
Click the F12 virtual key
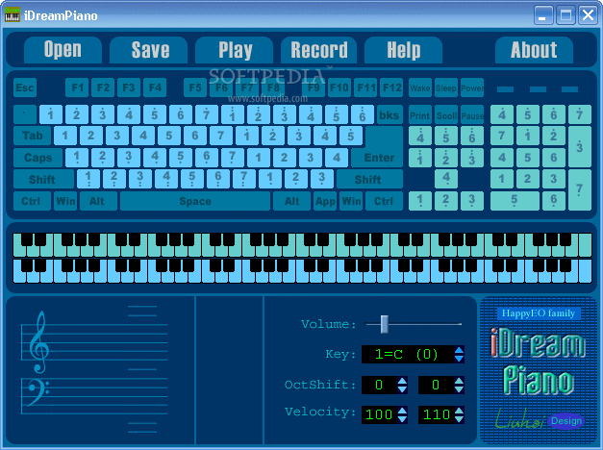[x=391, y=87]
